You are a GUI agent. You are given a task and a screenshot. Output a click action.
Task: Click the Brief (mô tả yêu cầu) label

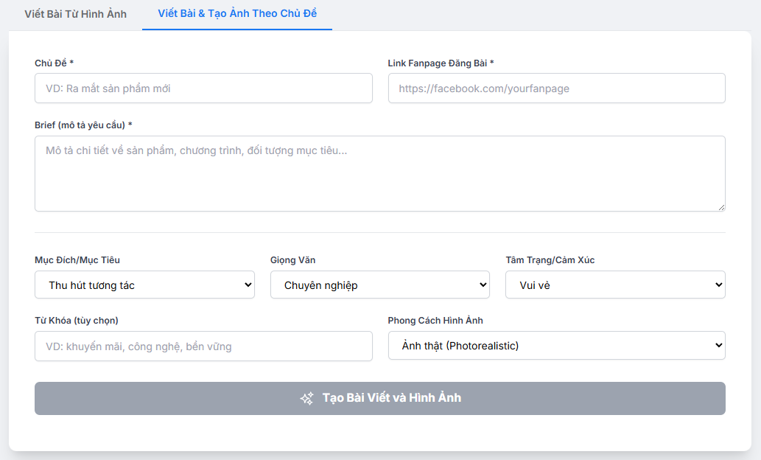tap(83, 125)
